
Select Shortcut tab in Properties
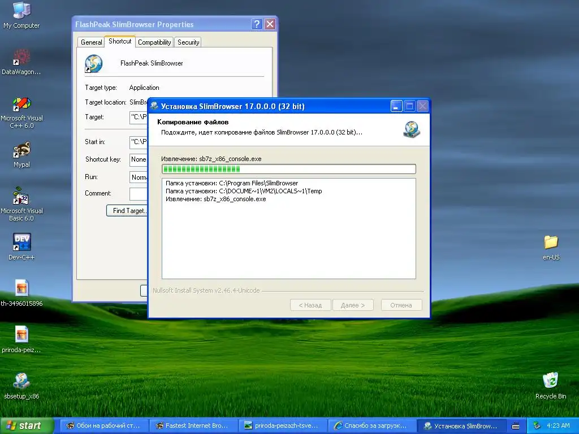point(120,41)
